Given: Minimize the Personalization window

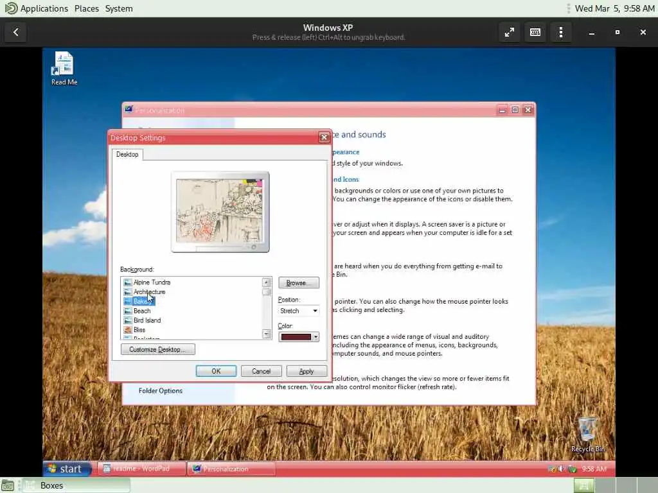Looking at the screenshot, I should (x=502, y=110).
